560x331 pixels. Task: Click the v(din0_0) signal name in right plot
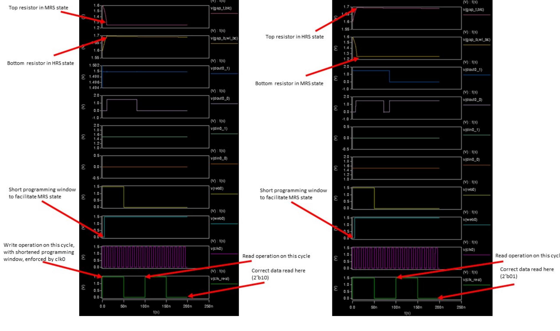coord(471,160)
